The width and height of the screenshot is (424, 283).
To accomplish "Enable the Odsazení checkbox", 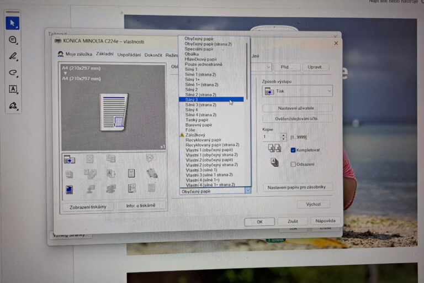I will click(293, 164).
